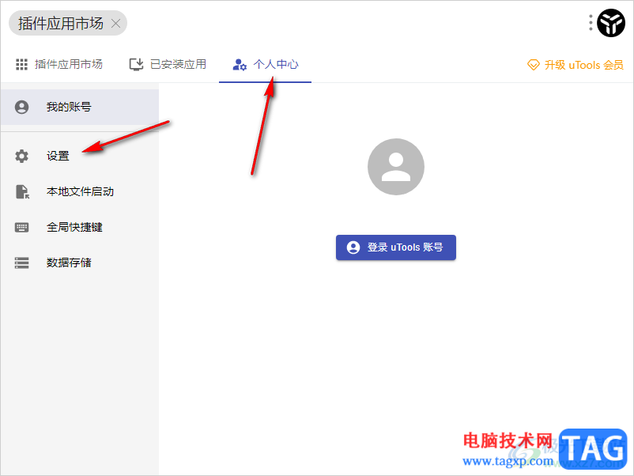Viewport: 634px width, 476px height.
Task: Click the gear icon next to 设置
Action: [x=22, y=156]
